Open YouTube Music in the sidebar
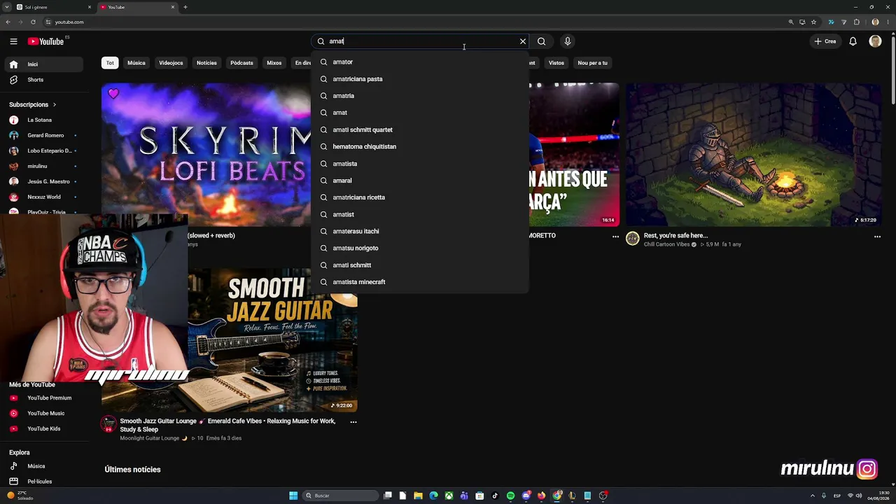The height and width of the screenshot is (504, 896). pyautogui.click(x=45, y=413)
